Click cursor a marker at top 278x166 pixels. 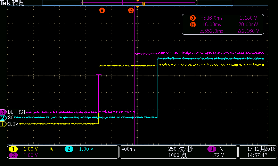(102, 10)
